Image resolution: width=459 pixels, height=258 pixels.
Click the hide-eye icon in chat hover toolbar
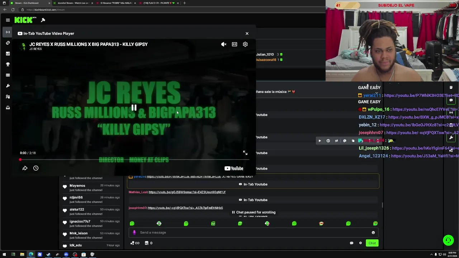pyautogui.click(x=336, y=141)
